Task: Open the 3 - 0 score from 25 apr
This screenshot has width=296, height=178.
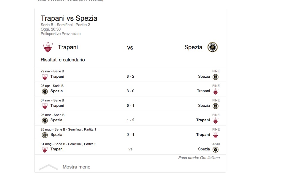Action: (130, 91)
